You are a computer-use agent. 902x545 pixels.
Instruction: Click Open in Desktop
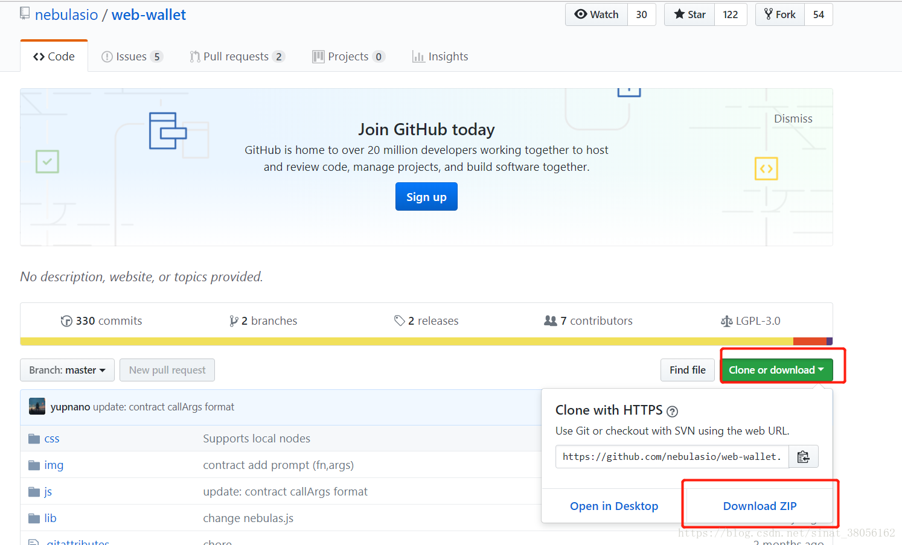click(614, 506)
